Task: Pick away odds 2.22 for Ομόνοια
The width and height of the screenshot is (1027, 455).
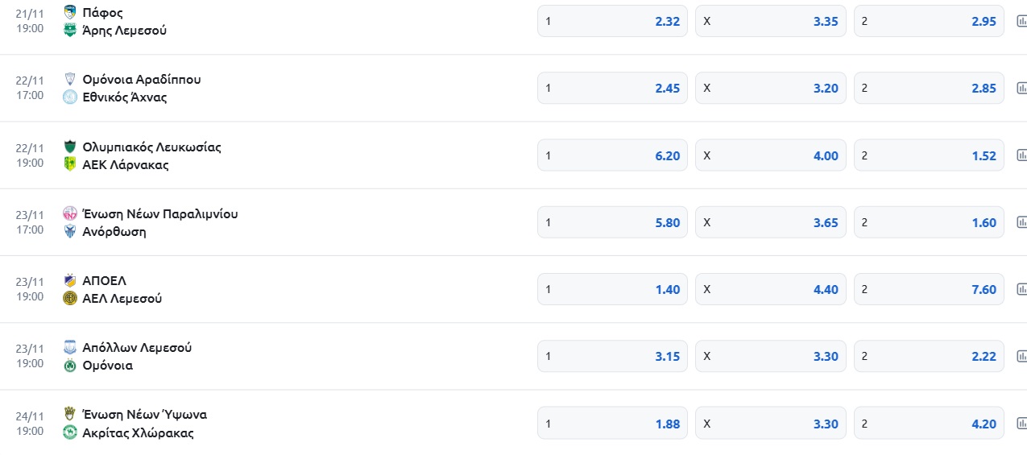Action: (x=929, y=356)
